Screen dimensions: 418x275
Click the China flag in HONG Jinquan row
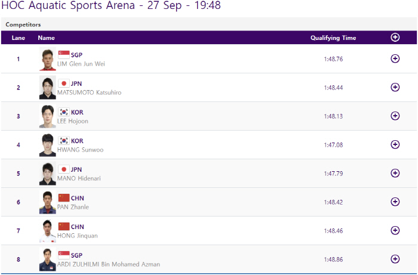(64, 227)
